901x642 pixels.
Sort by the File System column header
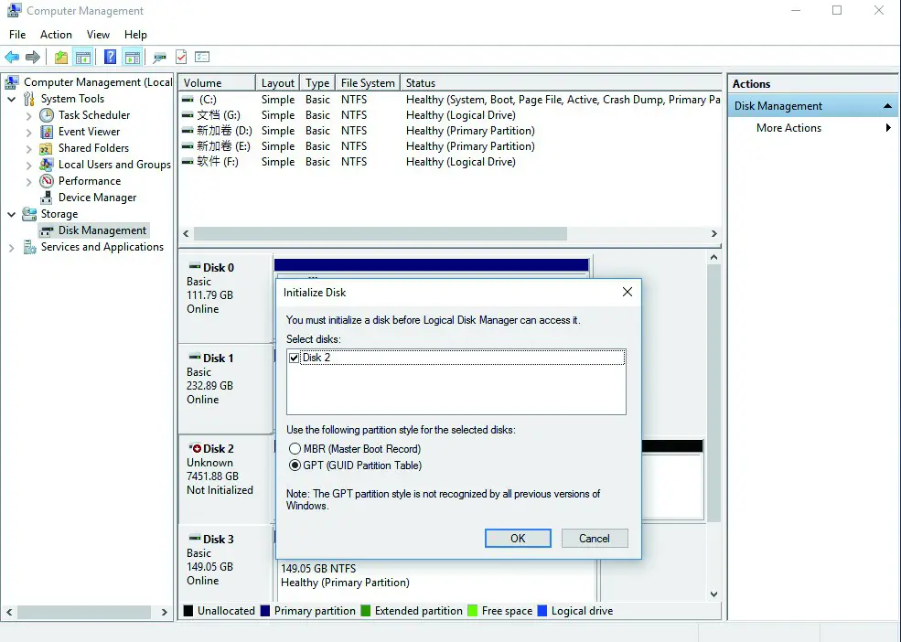(x=368, y=82)
